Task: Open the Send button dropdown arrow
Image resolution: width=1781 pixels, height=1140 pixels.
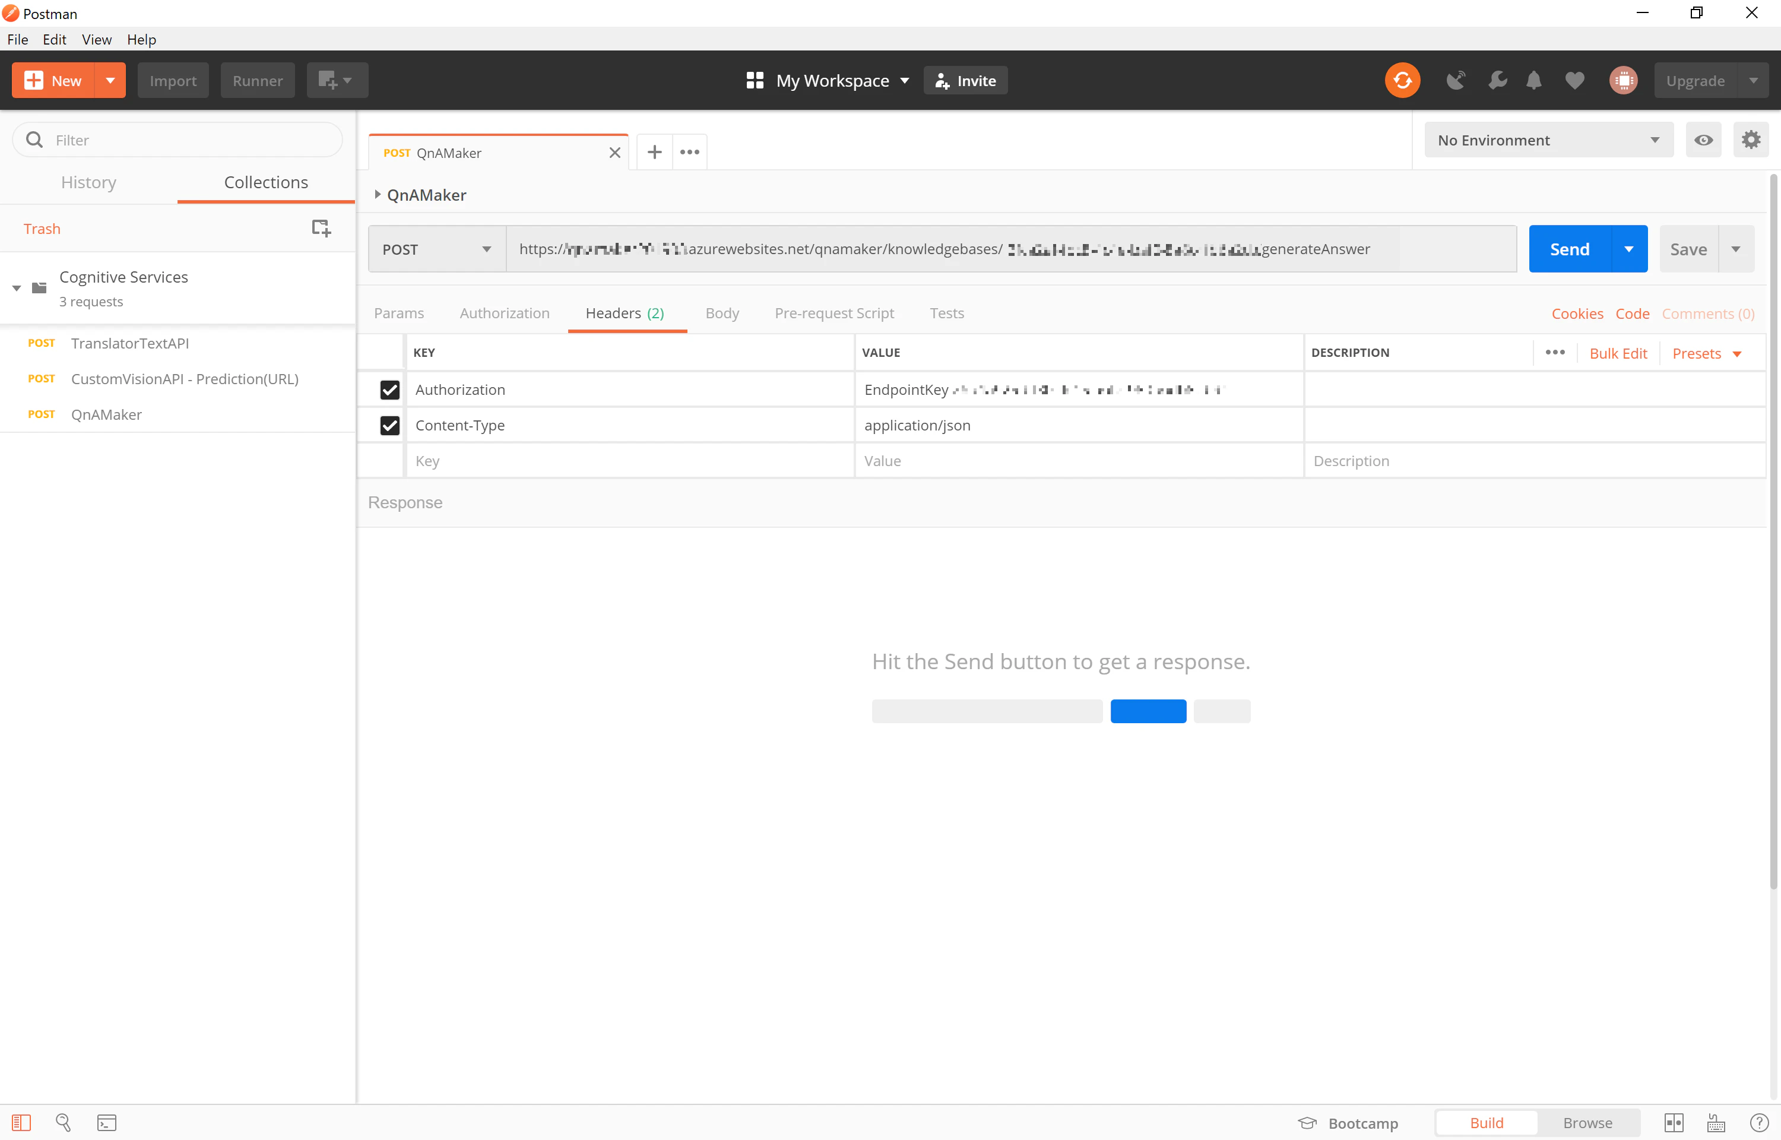Action: pos(1628,249)
